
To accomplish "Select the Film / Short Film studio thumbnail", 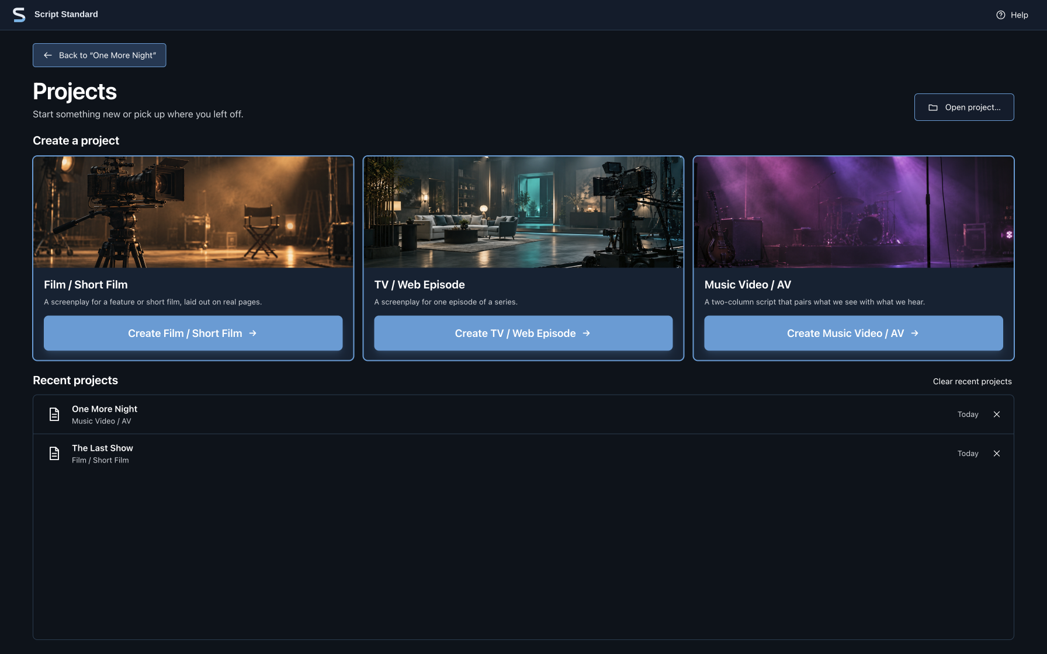I will tap(193, 212).
